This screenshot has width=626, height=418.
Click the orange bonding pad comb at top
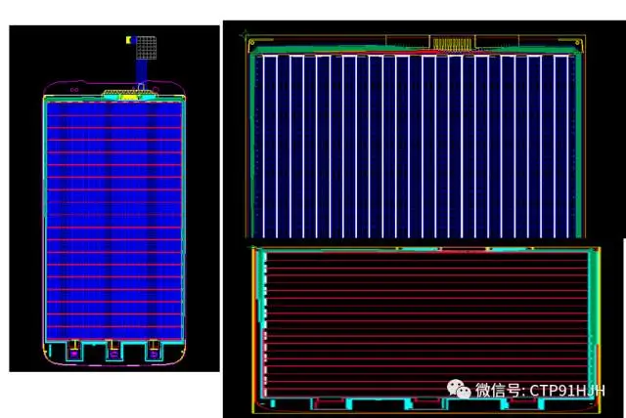coord(452,45)
